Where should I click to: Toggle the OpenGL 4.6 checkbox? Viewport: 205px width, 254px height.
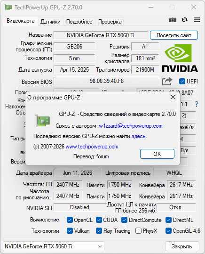pyautogui.click(x=168, y=231)
